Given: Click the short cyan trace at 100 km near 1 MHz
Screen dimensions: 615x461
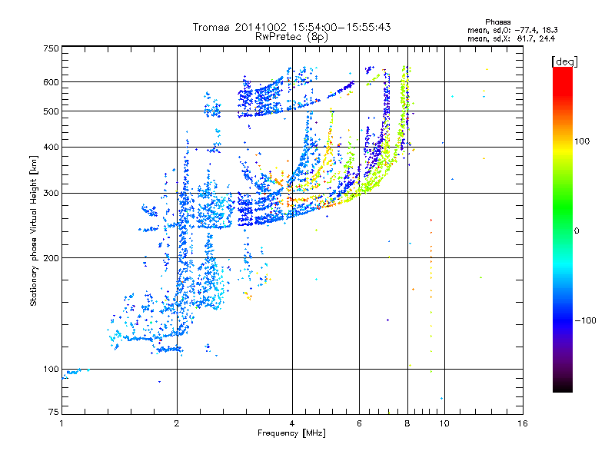Looking at the screenshot, I should pos(75,373).
